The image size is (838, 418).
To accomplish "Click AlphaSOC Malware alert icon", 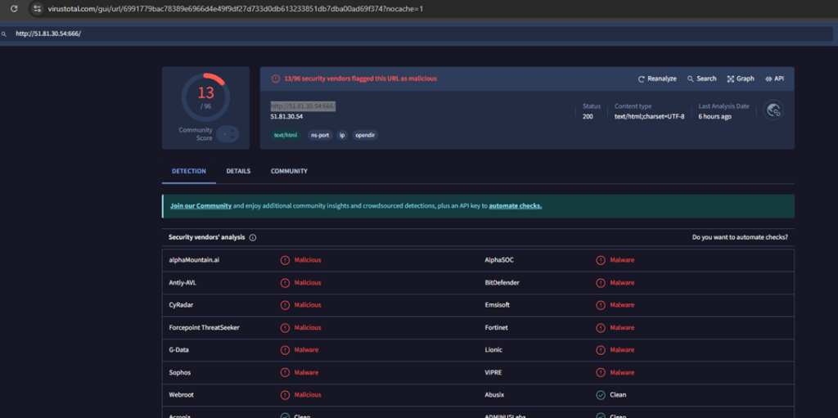I will click(x=601, y=260).
